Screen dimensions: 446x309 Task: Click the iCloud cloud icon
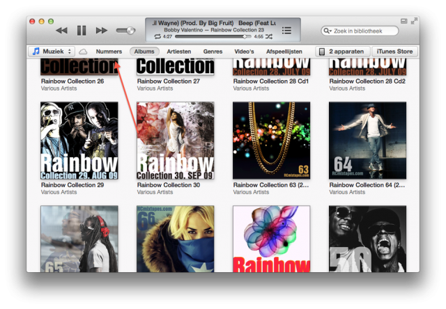83,51
